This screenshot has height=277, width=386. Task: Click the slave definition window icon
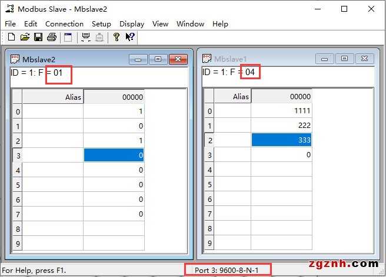[x=68, y=37]
